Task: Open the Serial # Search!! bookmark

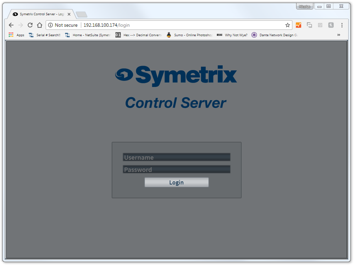Action: coord(45,35)
